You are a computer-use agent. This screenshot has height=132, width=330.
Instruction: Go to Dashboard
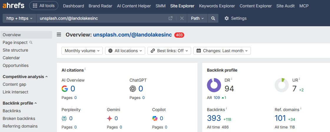pos(74,6)
